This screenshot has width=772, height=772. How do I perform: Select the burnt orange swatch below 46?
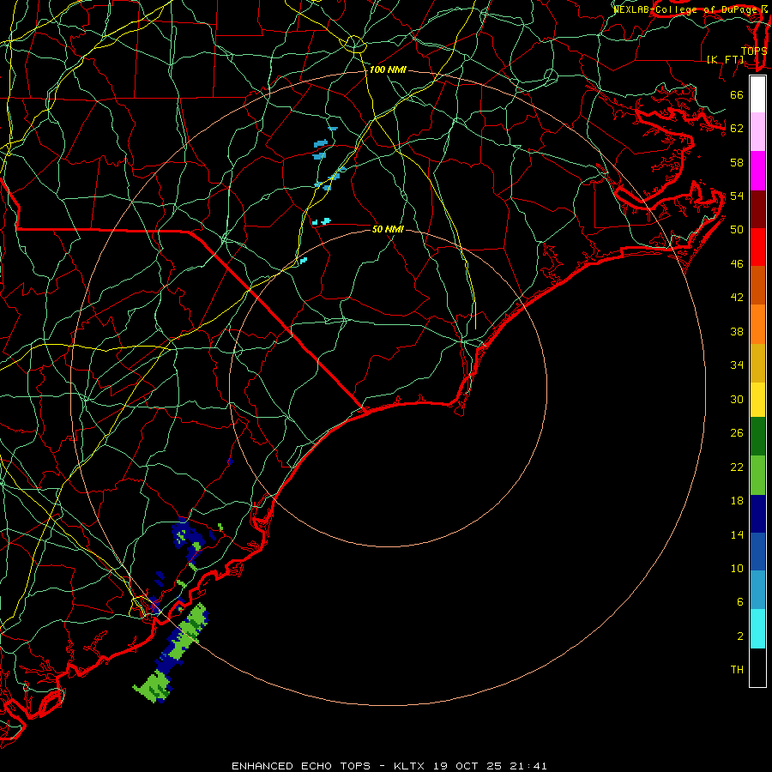[x=757, y=286]
